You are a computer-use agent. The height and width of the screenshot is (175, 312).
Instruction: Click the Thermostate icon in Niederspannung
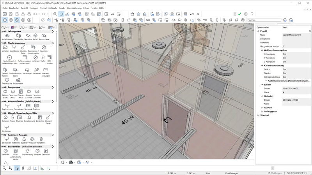coord(7,80)
